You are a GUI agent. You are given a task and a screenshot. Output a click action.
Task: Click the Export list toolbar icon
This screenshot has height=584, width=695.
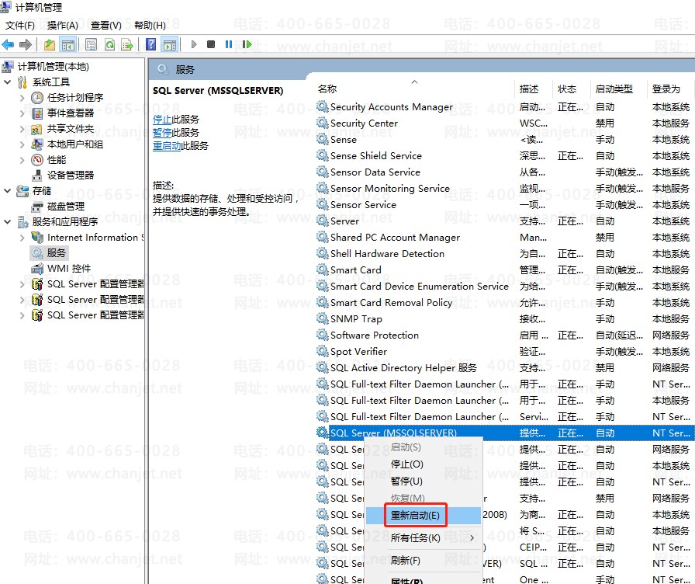[x=127, y=44]
